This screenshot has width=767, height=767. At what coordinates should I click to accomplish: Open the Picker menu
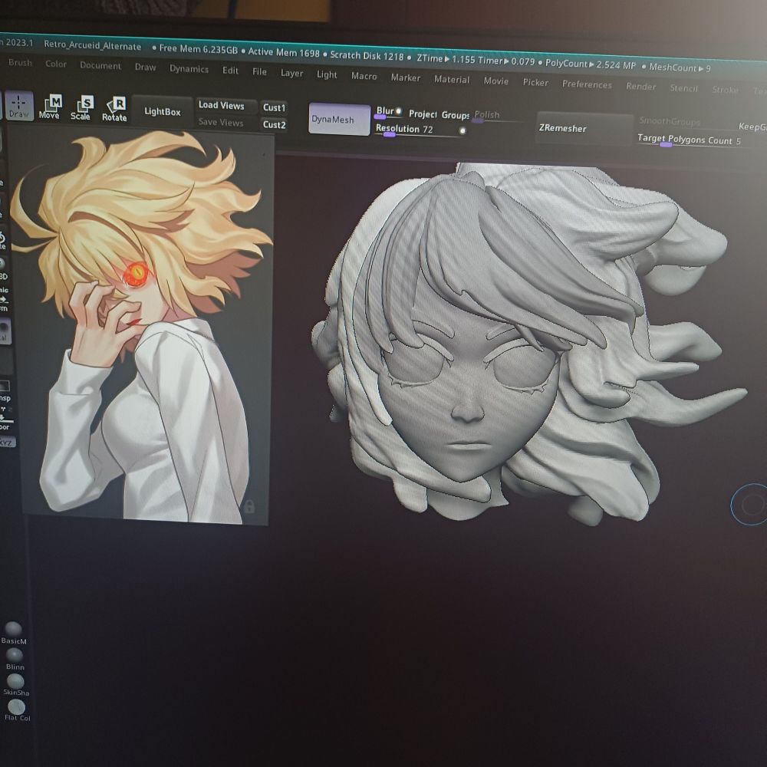click(535, 83)
